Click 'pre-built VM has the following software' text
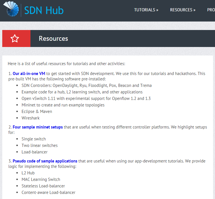Screen dimensions: 215x199 (x=57, y=79)
